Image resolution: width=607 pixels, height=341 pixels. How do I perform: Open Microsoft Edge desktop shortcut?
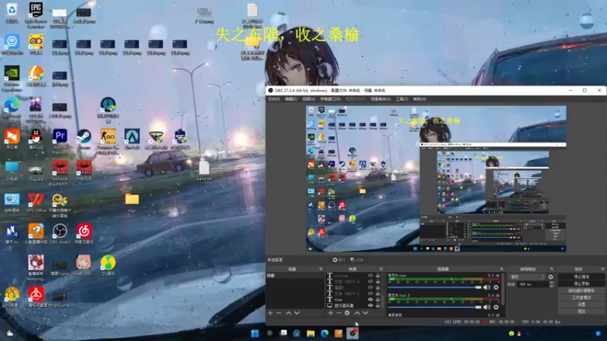point(11,110)
